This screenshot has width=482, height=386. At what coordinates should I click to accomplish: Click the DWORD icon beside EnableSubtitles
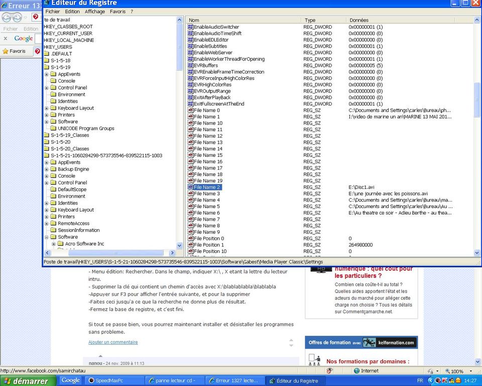pos(190,46)
